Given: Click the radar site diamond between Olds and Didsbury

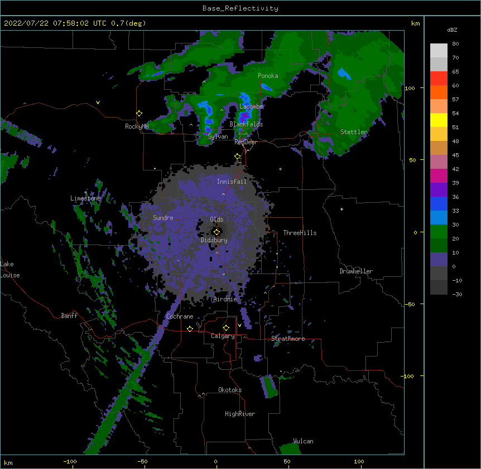Looking at the screenshot, I should click(217, 232).
